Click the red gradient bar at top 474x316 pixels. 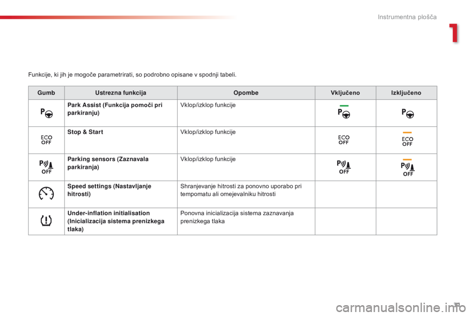point(118,18)
